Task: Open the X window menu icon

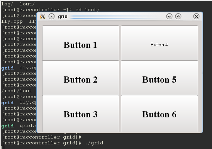Action: pyautogui.click(x=43, y=17)
